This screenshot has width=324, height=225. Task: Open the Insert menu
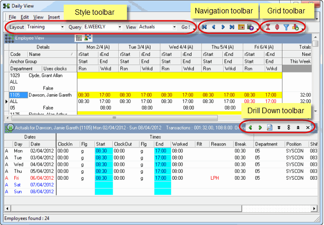[x=54, y=17]
